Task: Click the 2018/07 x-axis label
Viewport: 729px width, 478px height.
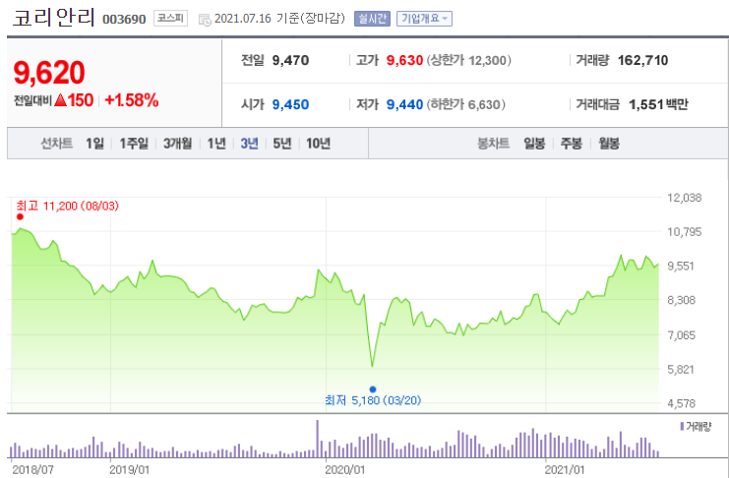Action: (32, 469)
